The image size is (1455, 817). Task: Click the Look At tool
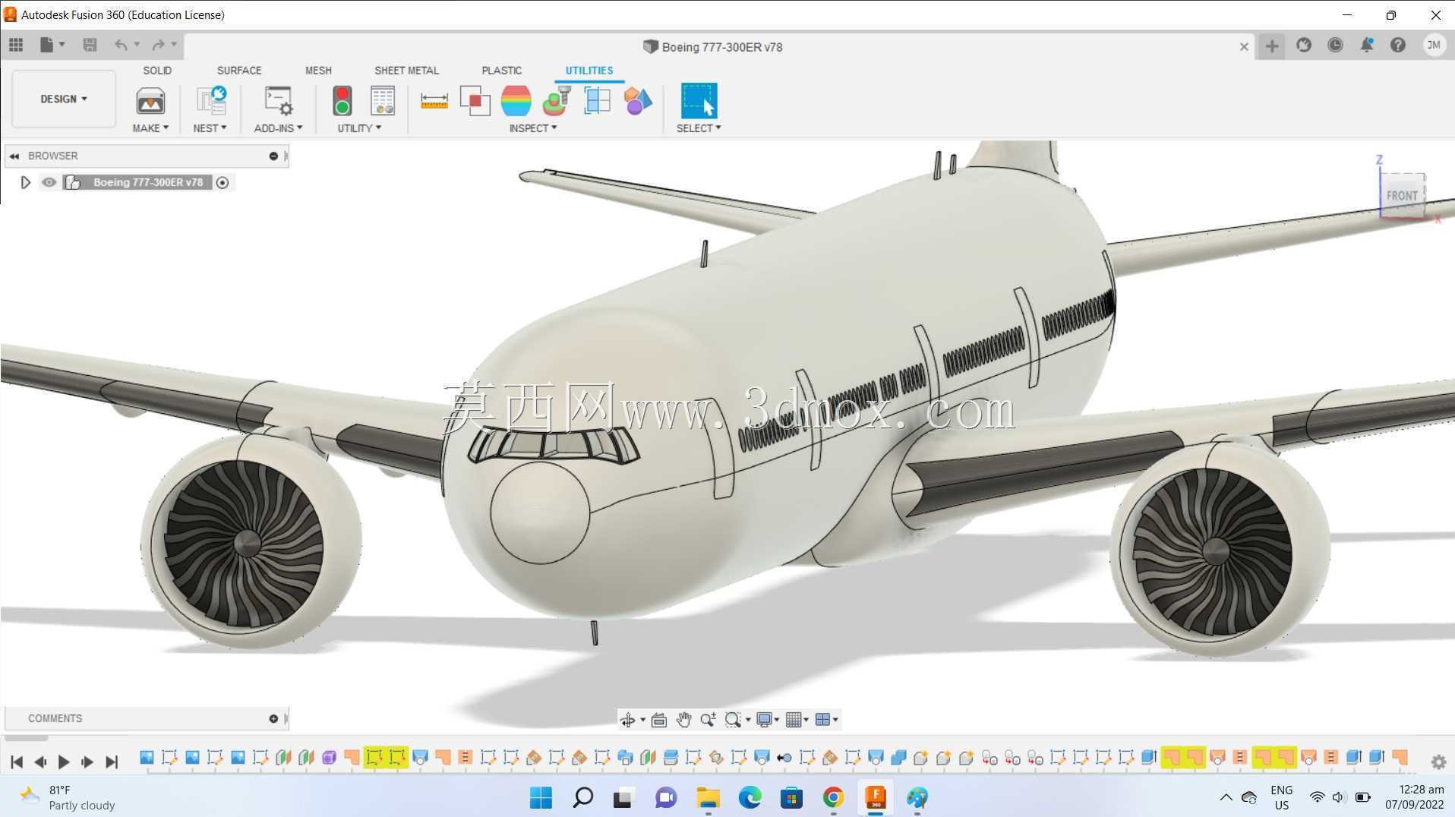click(659, 720)
